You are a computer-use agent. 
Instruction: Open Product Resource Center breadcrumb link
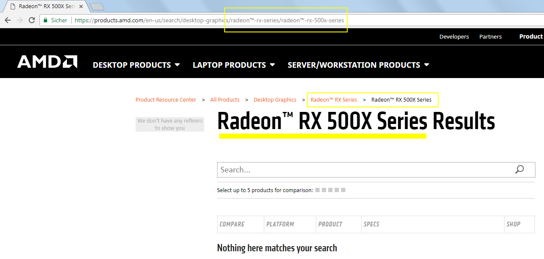pyautogui.click(x=166, y=100)
